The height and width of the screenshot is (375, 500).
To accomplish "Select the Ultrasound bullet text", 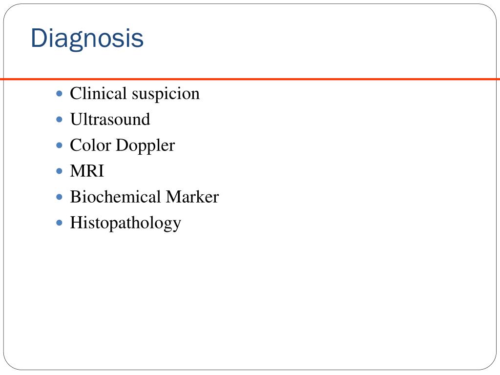I will coord(110,120).
